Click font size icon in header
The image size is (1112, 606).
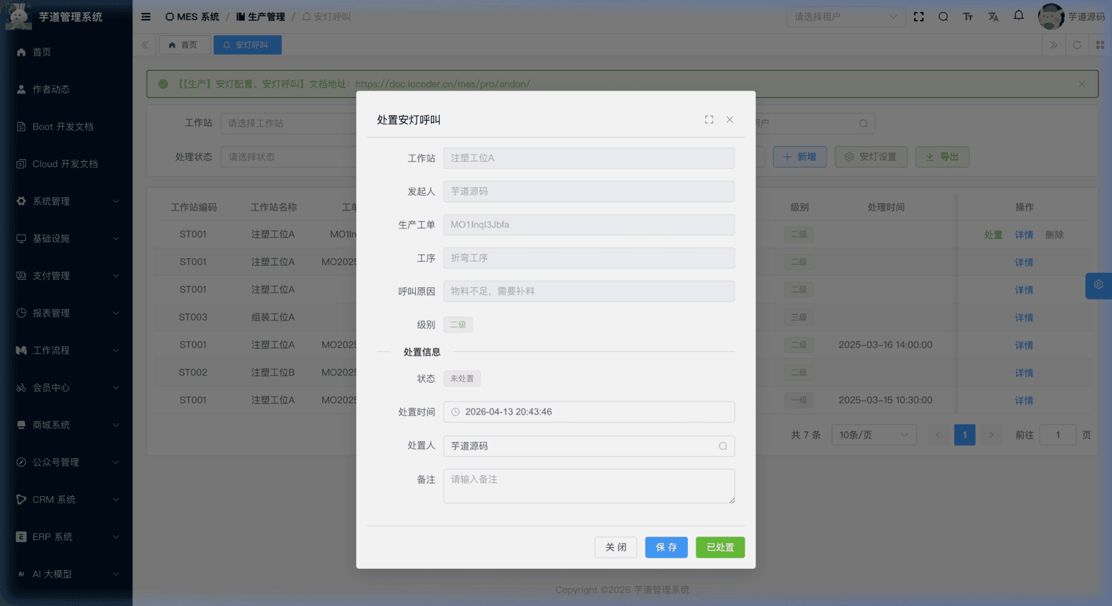pyautogui.click(x=968, y=17)
